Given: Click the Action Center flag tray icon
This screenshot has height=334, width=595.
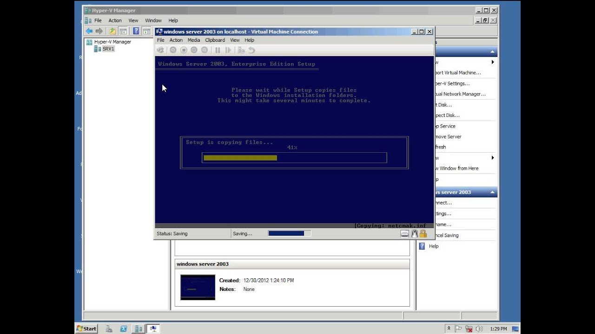Looking at the screenshot, I should 459,328.
